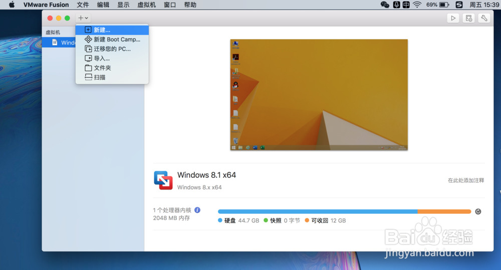Refresh disk usage with circular icon
Viewport: 501px width, 270px height.
478,211
